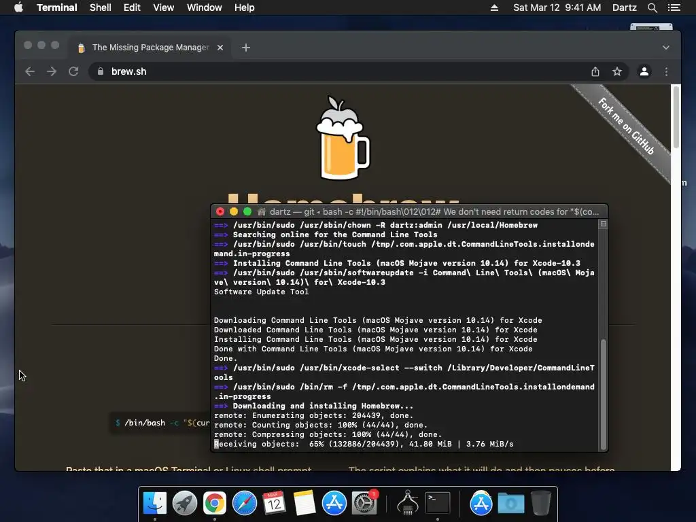Screen dimensions: 696x522
Task: View site info lock icon
Action: (x=101, y=71)
